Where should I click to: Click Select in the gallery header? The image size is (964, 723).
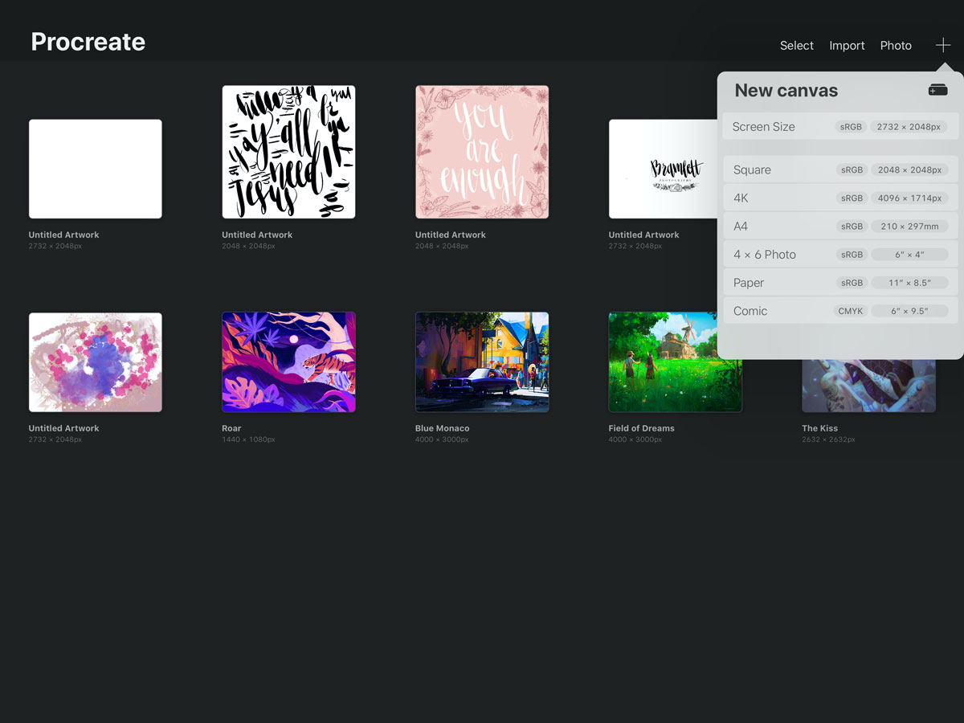[797, 46]
